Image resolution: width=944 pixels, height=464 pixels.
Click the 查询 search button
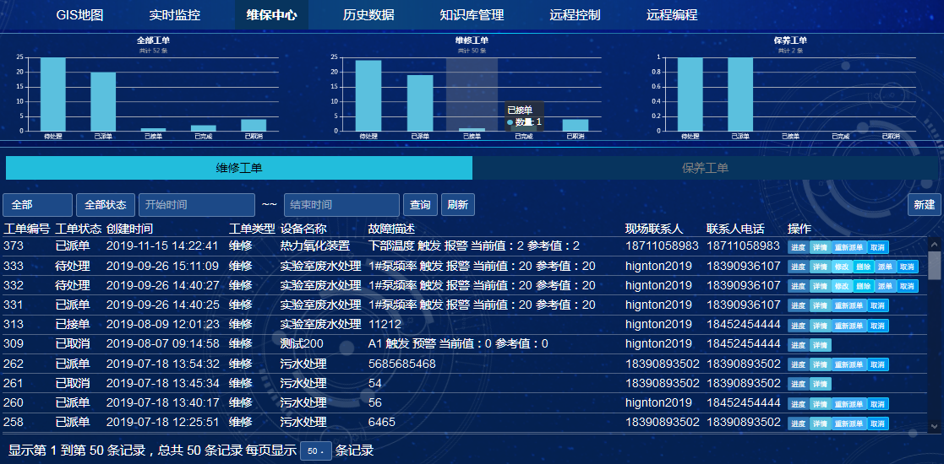click(420, 205)
